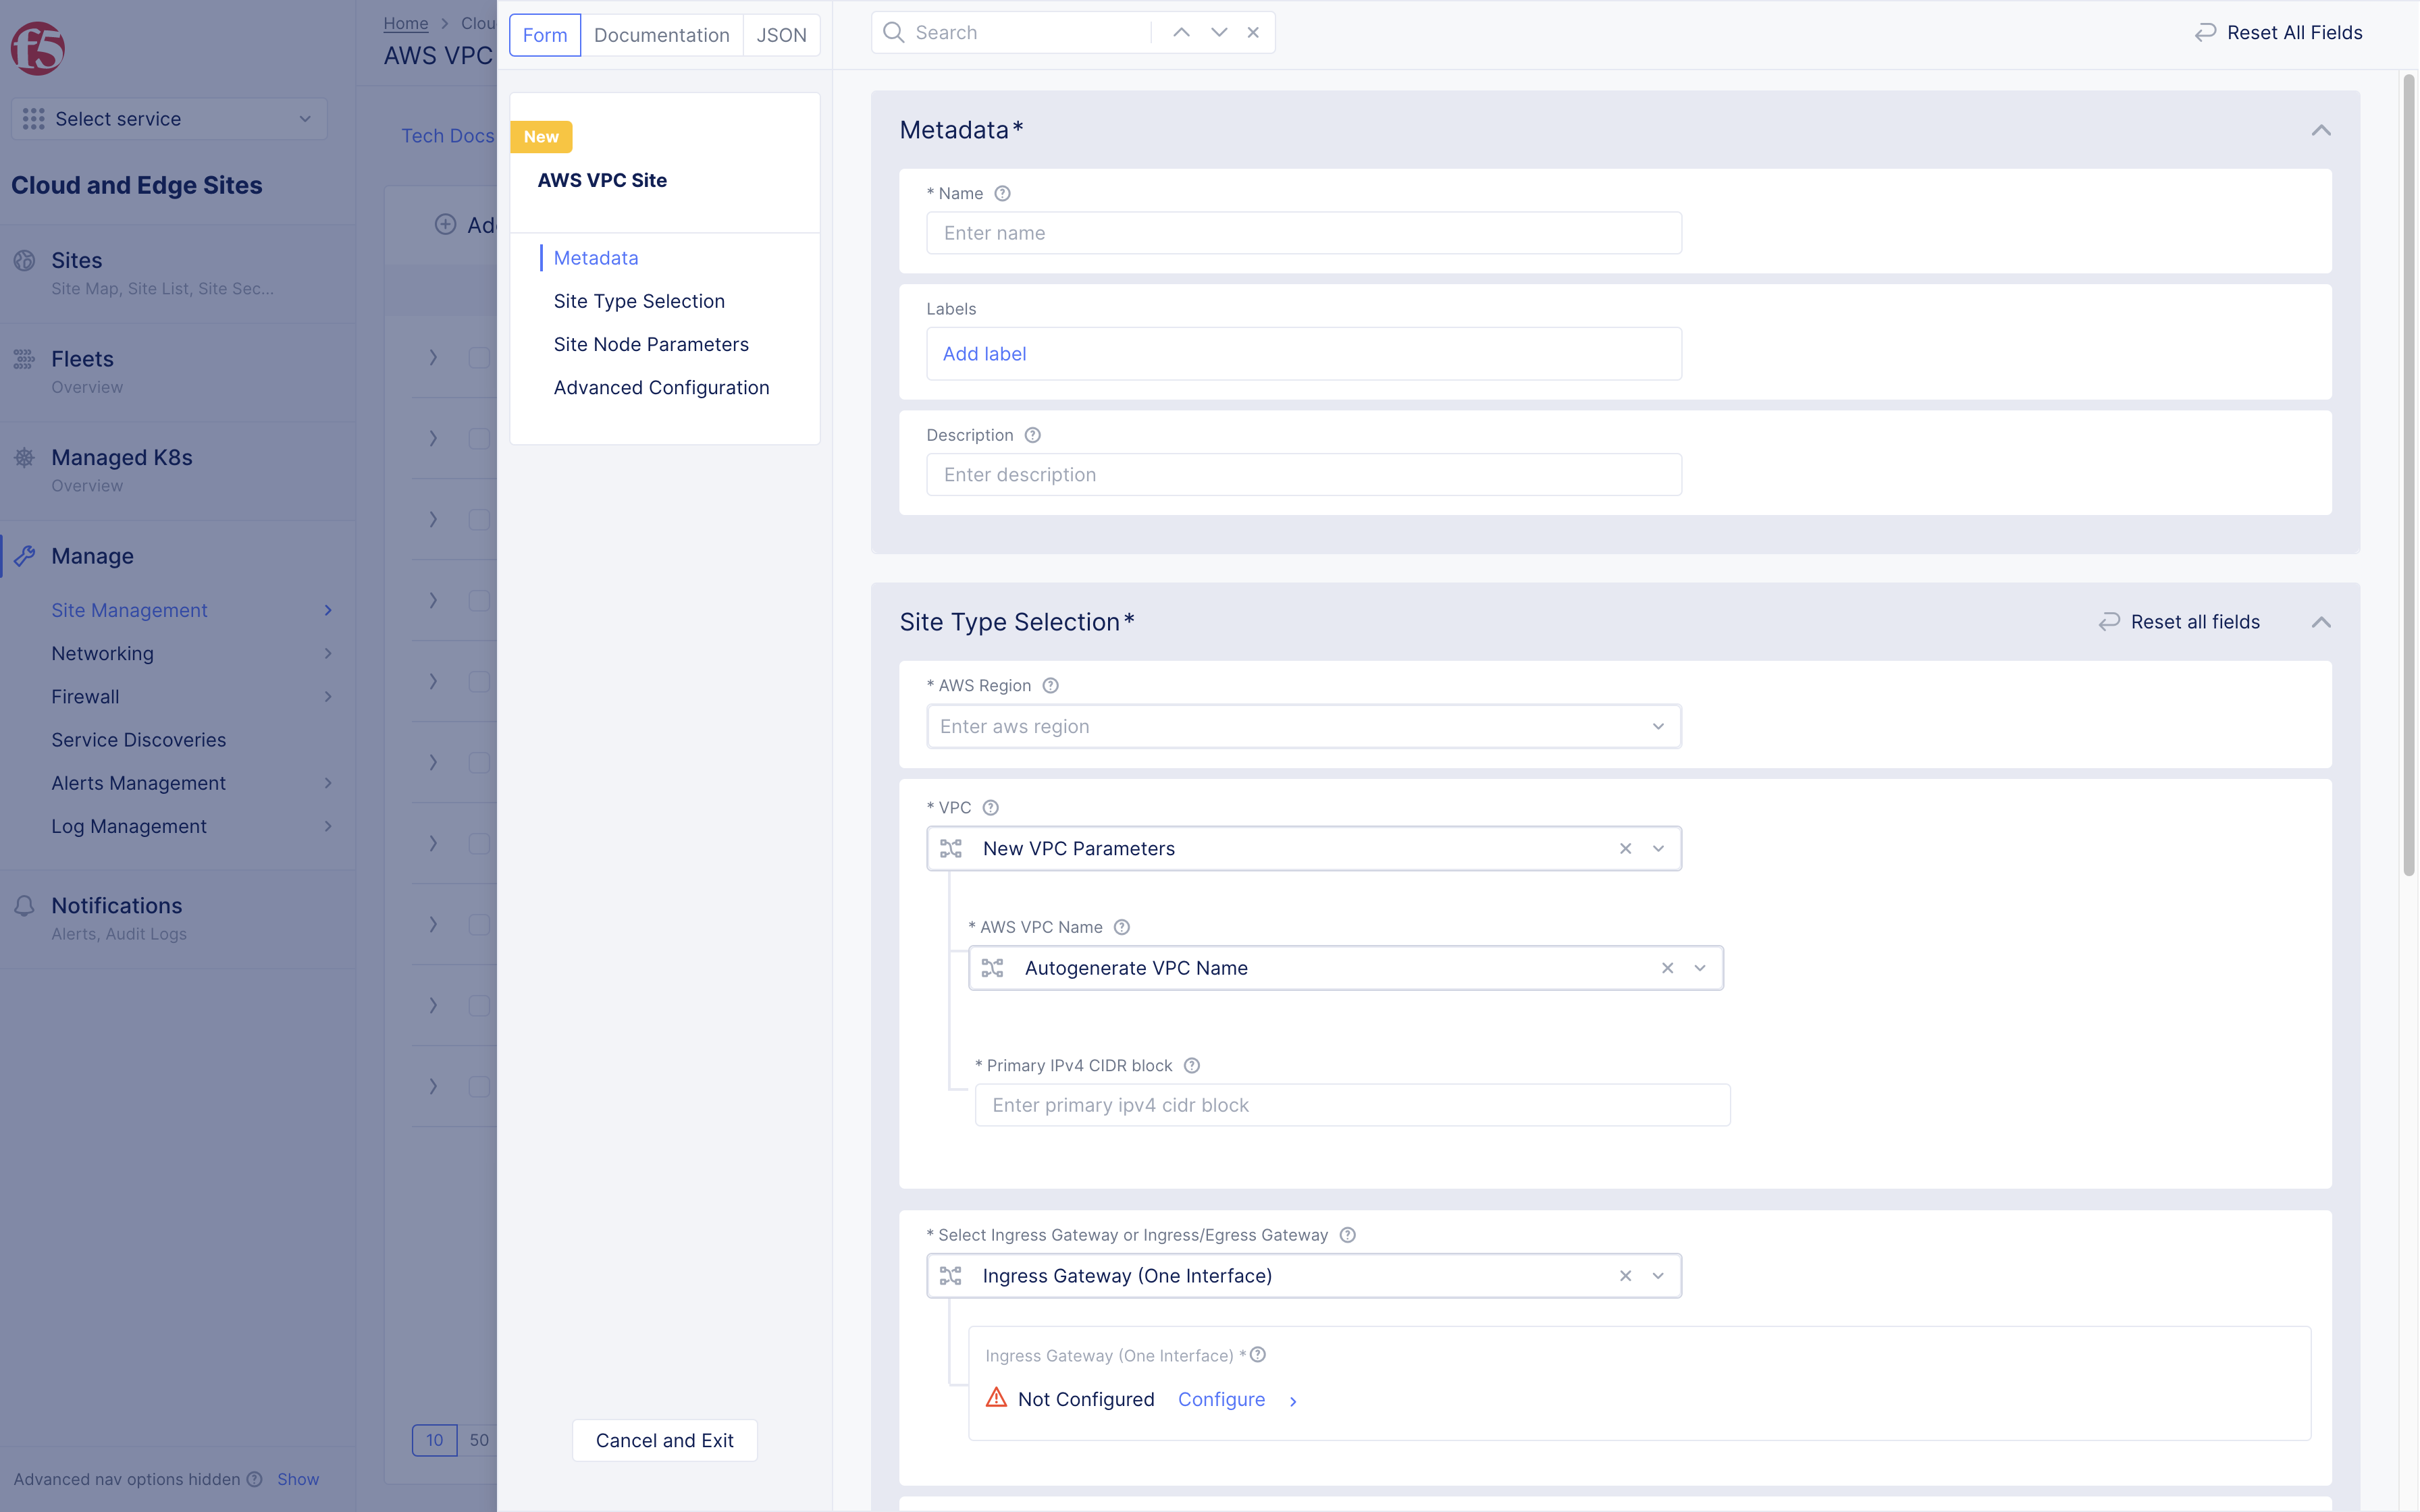Switch to the JSON tab
This screenshot has width=2420, height=1512.
[x=781, y=35]
